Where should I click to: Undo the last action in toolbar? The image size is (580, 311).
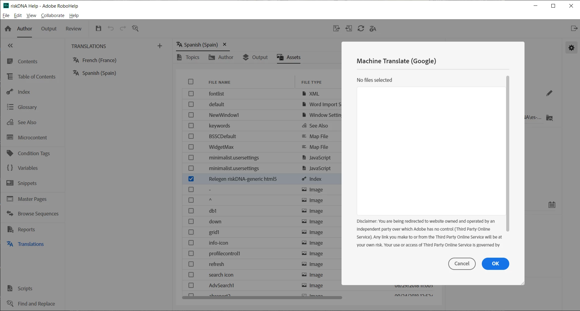click(111, 28)
